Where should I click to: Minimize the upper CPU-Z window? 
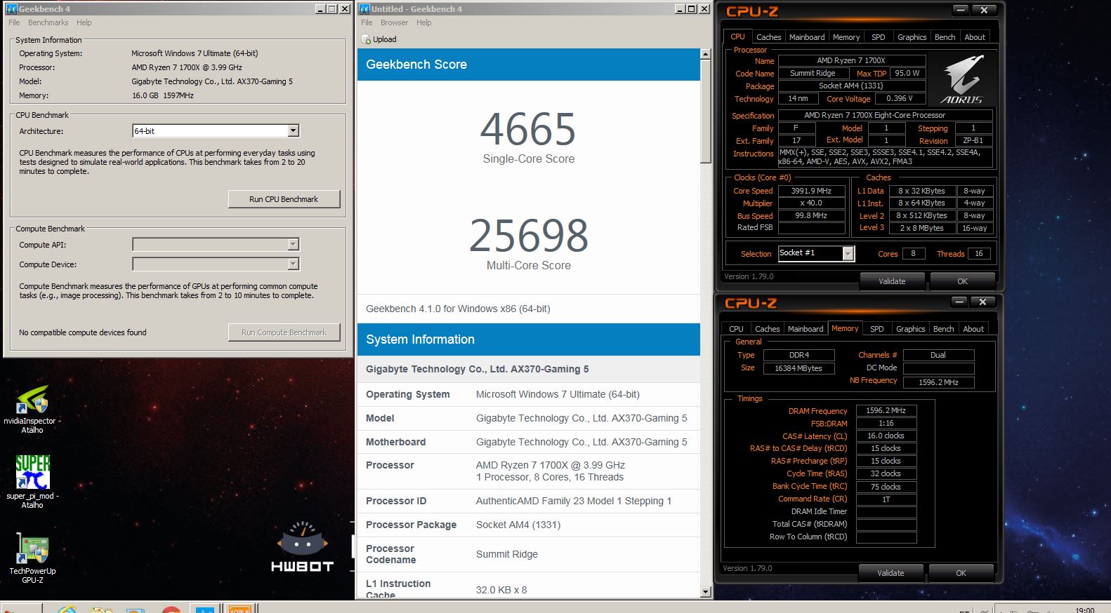pos(960,10)
